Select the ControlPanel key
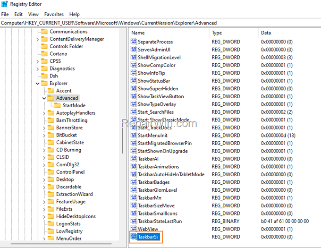The height and width of the screenshot is (248, 321). pos(70,172)
